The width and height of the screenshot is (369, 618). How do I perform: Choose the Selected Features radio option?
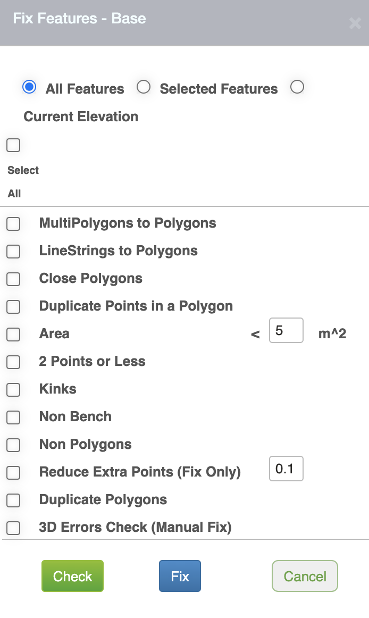coord(144,87)
